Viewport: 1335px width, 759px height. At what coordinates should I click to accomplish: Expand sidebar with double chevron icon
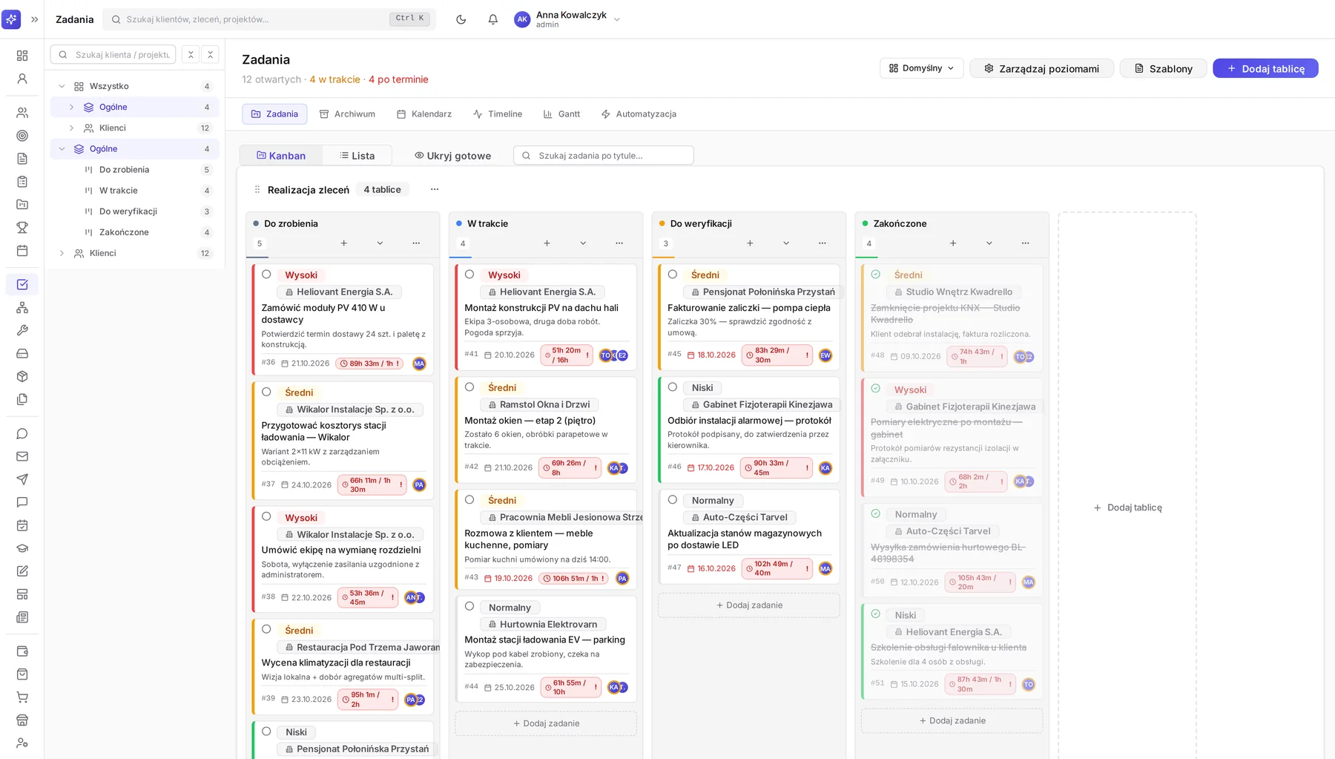[x=34, y=19]
